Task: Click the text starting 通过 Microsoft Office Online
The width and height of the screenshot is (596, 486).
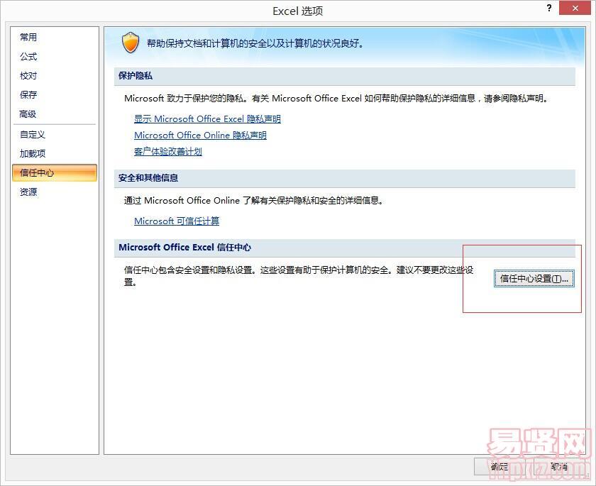Action: [x=253, y=201]
